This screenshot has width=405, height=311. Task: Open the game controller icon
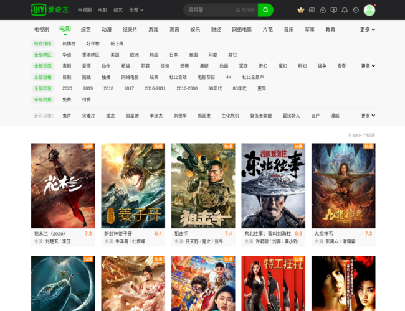[x=312, y=10]
